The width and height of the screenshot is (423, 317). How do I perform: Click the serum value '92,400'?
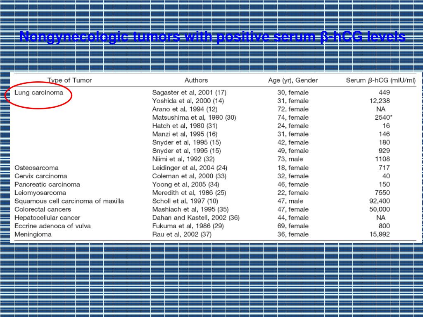[380, 201]
